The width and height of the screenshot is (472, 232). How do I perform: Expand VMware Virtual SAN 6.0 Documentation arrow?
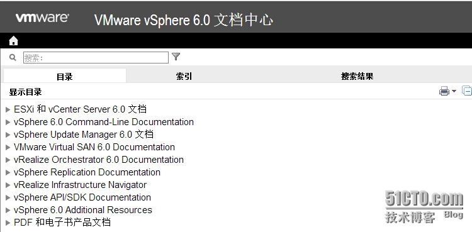pos(8,147)
